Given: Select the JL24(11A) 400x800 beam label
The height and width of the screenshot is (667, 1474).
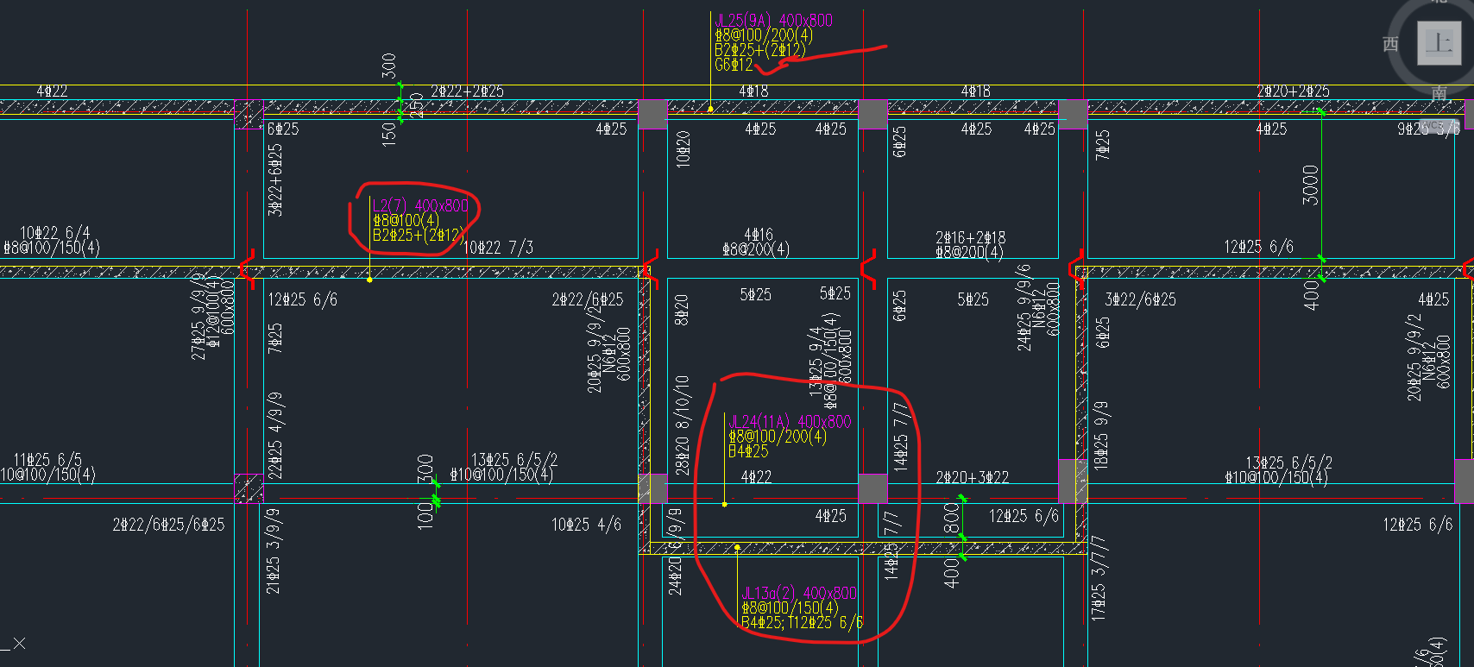Looking at the screenshot, I should (x=790, y=421).
